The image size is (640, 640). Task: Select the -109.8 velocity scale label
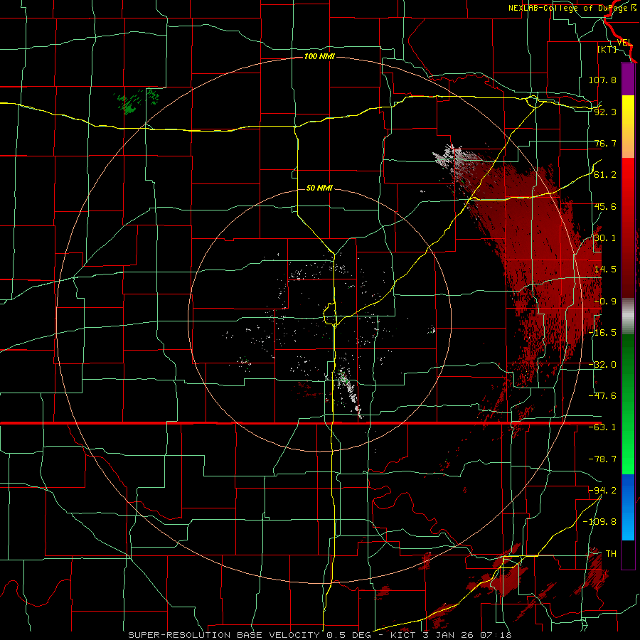[x=600, y=522]
